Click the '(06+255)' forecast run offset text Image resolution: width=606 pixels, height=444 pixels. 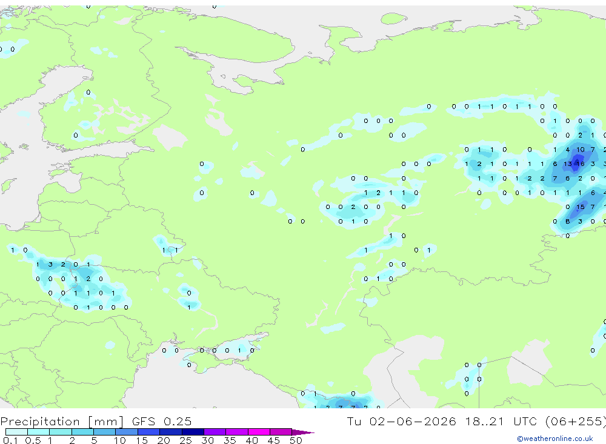pyautogui.click(x=576, y=421)
